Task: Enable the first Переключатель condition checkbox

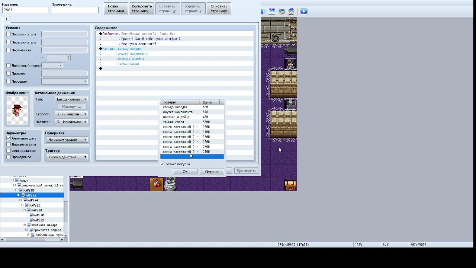Action: coord(9,34)
